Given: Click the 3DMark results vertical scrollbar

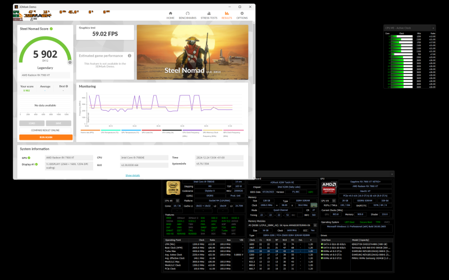Looking at the screenshot, I should [x=254, y=53].
